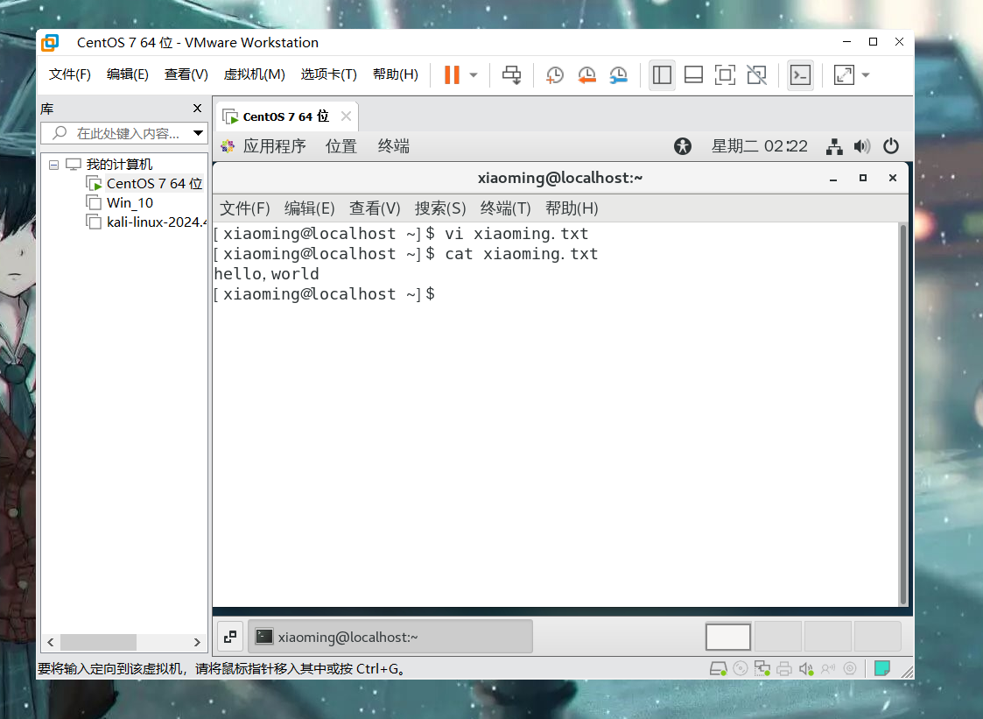Toggle the console view button
Viewport: 983px width, 719px height.
coord(800,75)
